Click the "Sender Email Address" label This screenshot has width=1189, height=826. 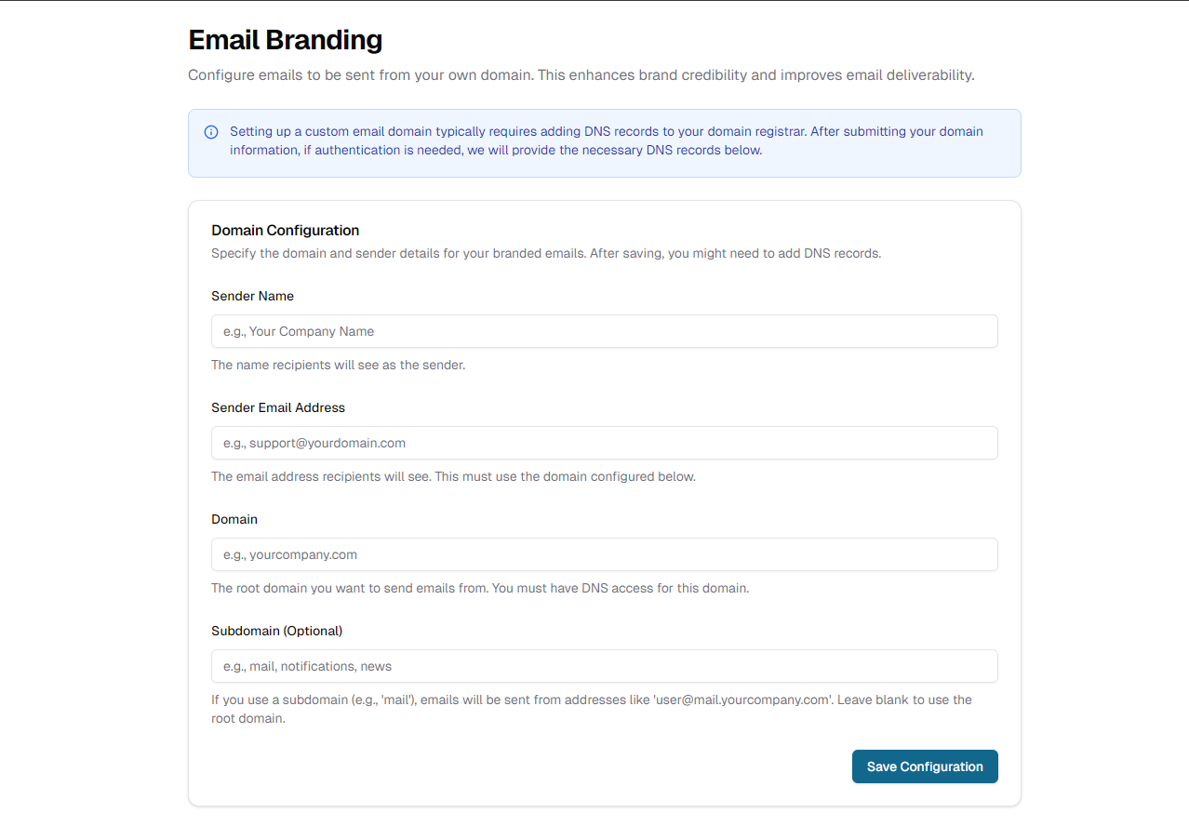click(x=278, y=407)
